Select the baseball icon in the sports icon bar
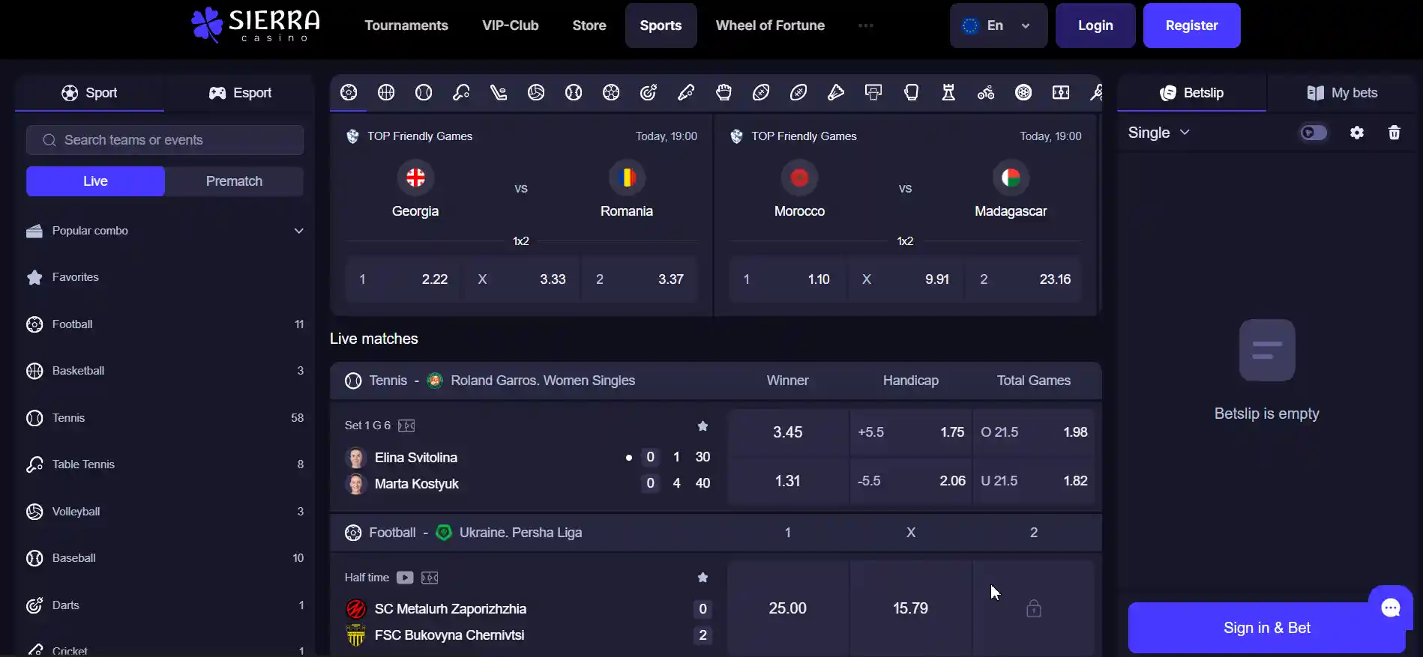The height and width of the screenshot is (657, 1423). pos(574,92)
